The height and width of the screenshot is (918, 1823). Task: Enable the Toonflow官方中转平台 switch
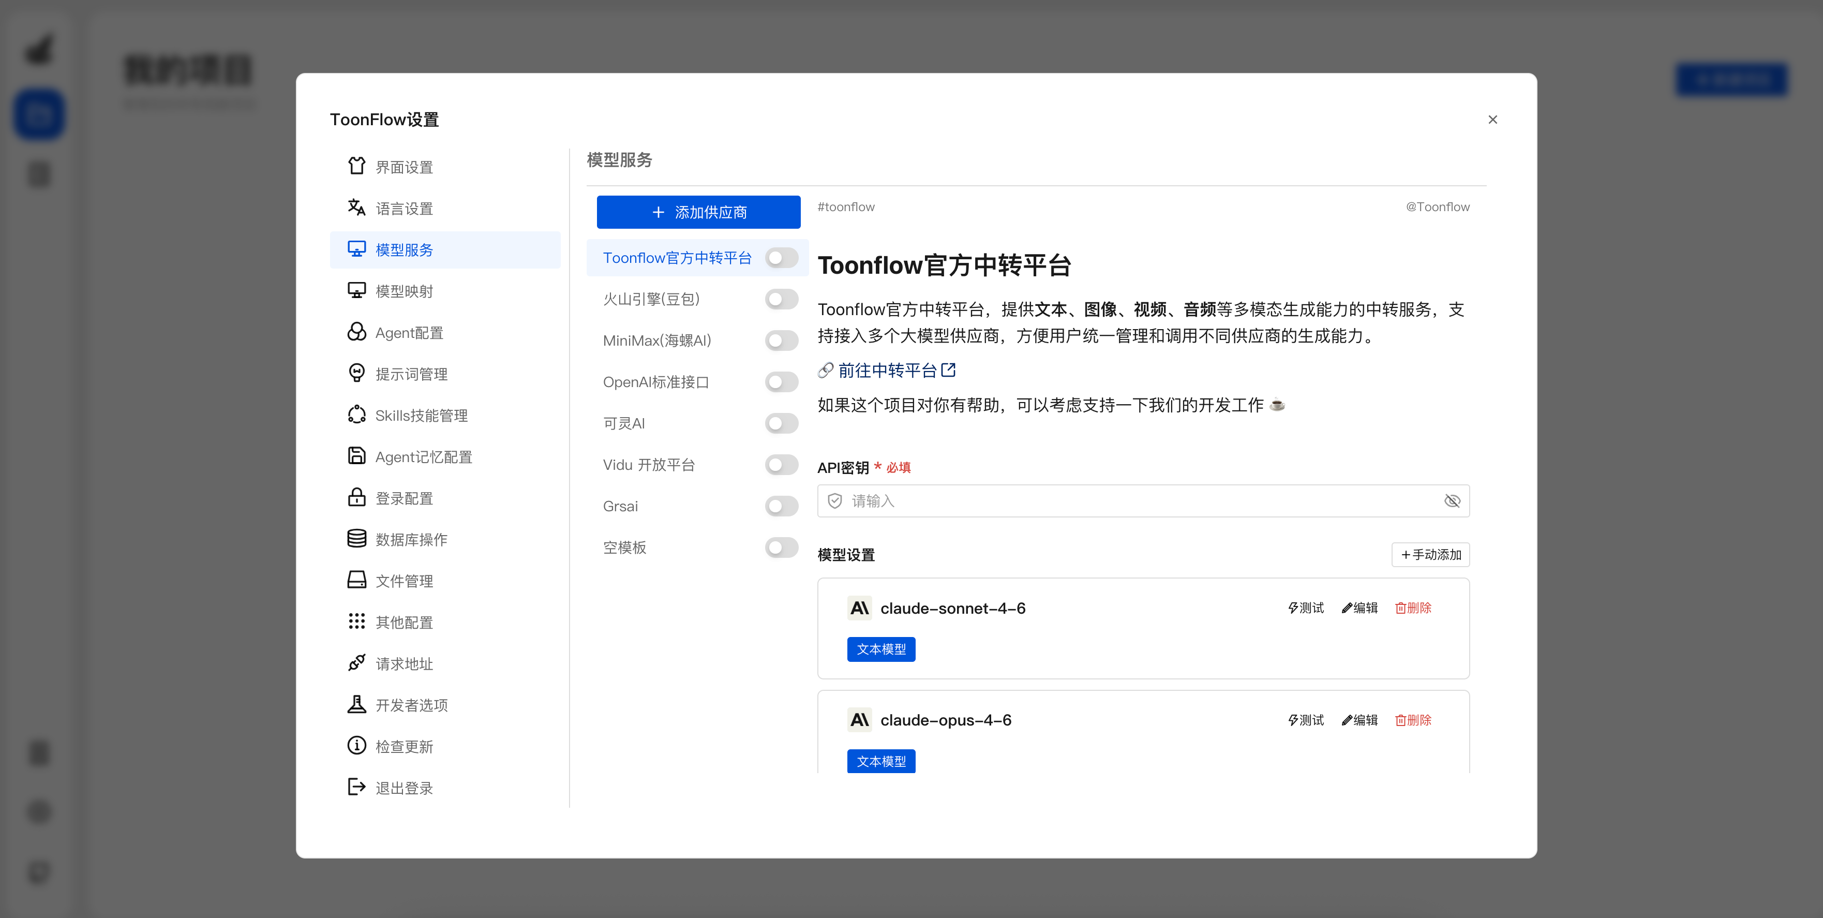click(x=782, y=258)
